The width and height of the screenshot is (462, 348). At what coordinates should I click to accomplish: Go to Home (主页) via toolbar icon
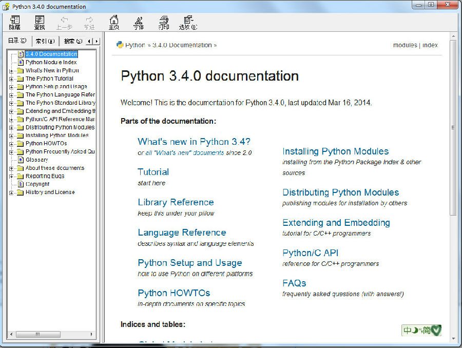(x=114, y=22)
